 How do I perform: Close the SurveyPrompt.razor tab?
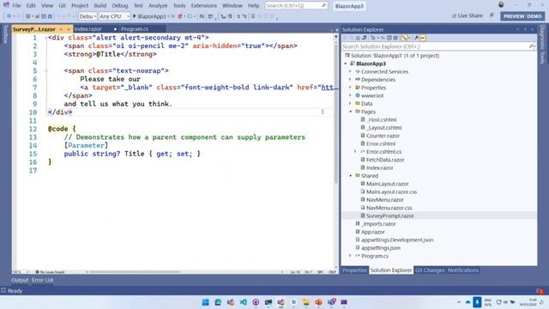point(69,29)
